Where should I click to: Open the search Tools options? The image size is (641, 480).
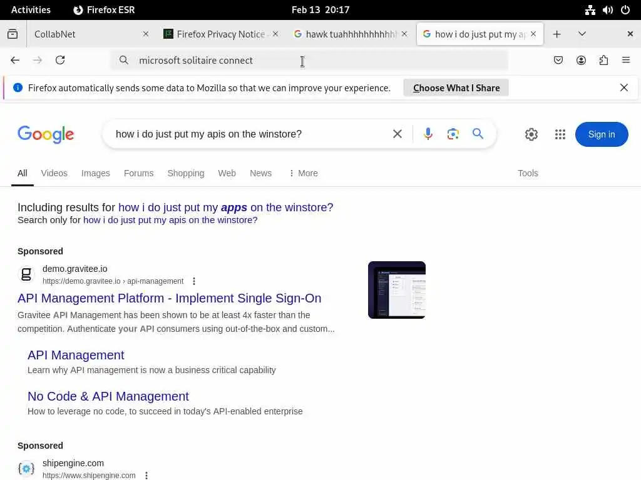(x=528, y=174)
